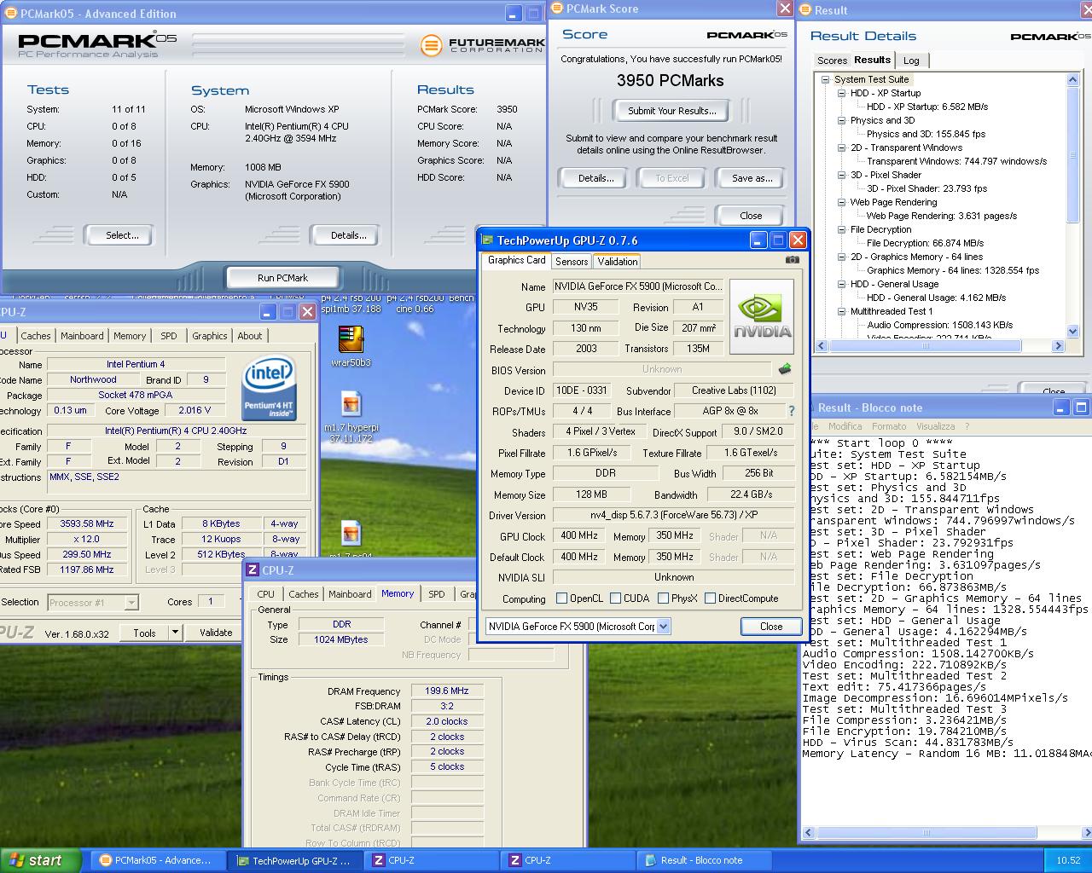Toggle the DirectCompute checkbox in GPU-Z

710,598
